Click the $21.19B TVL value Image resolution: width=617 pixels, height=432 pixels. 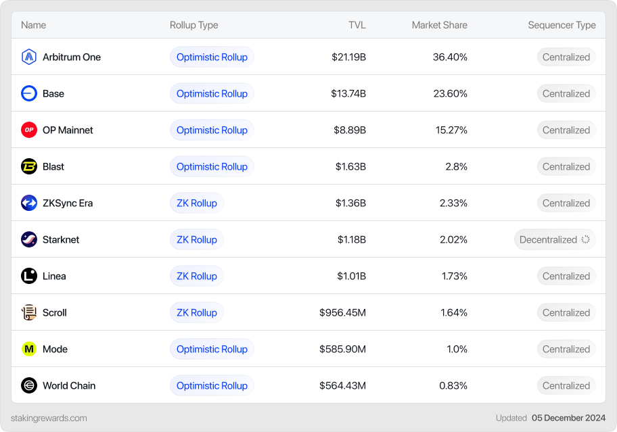pyautogui.click(x=348, y=57)
